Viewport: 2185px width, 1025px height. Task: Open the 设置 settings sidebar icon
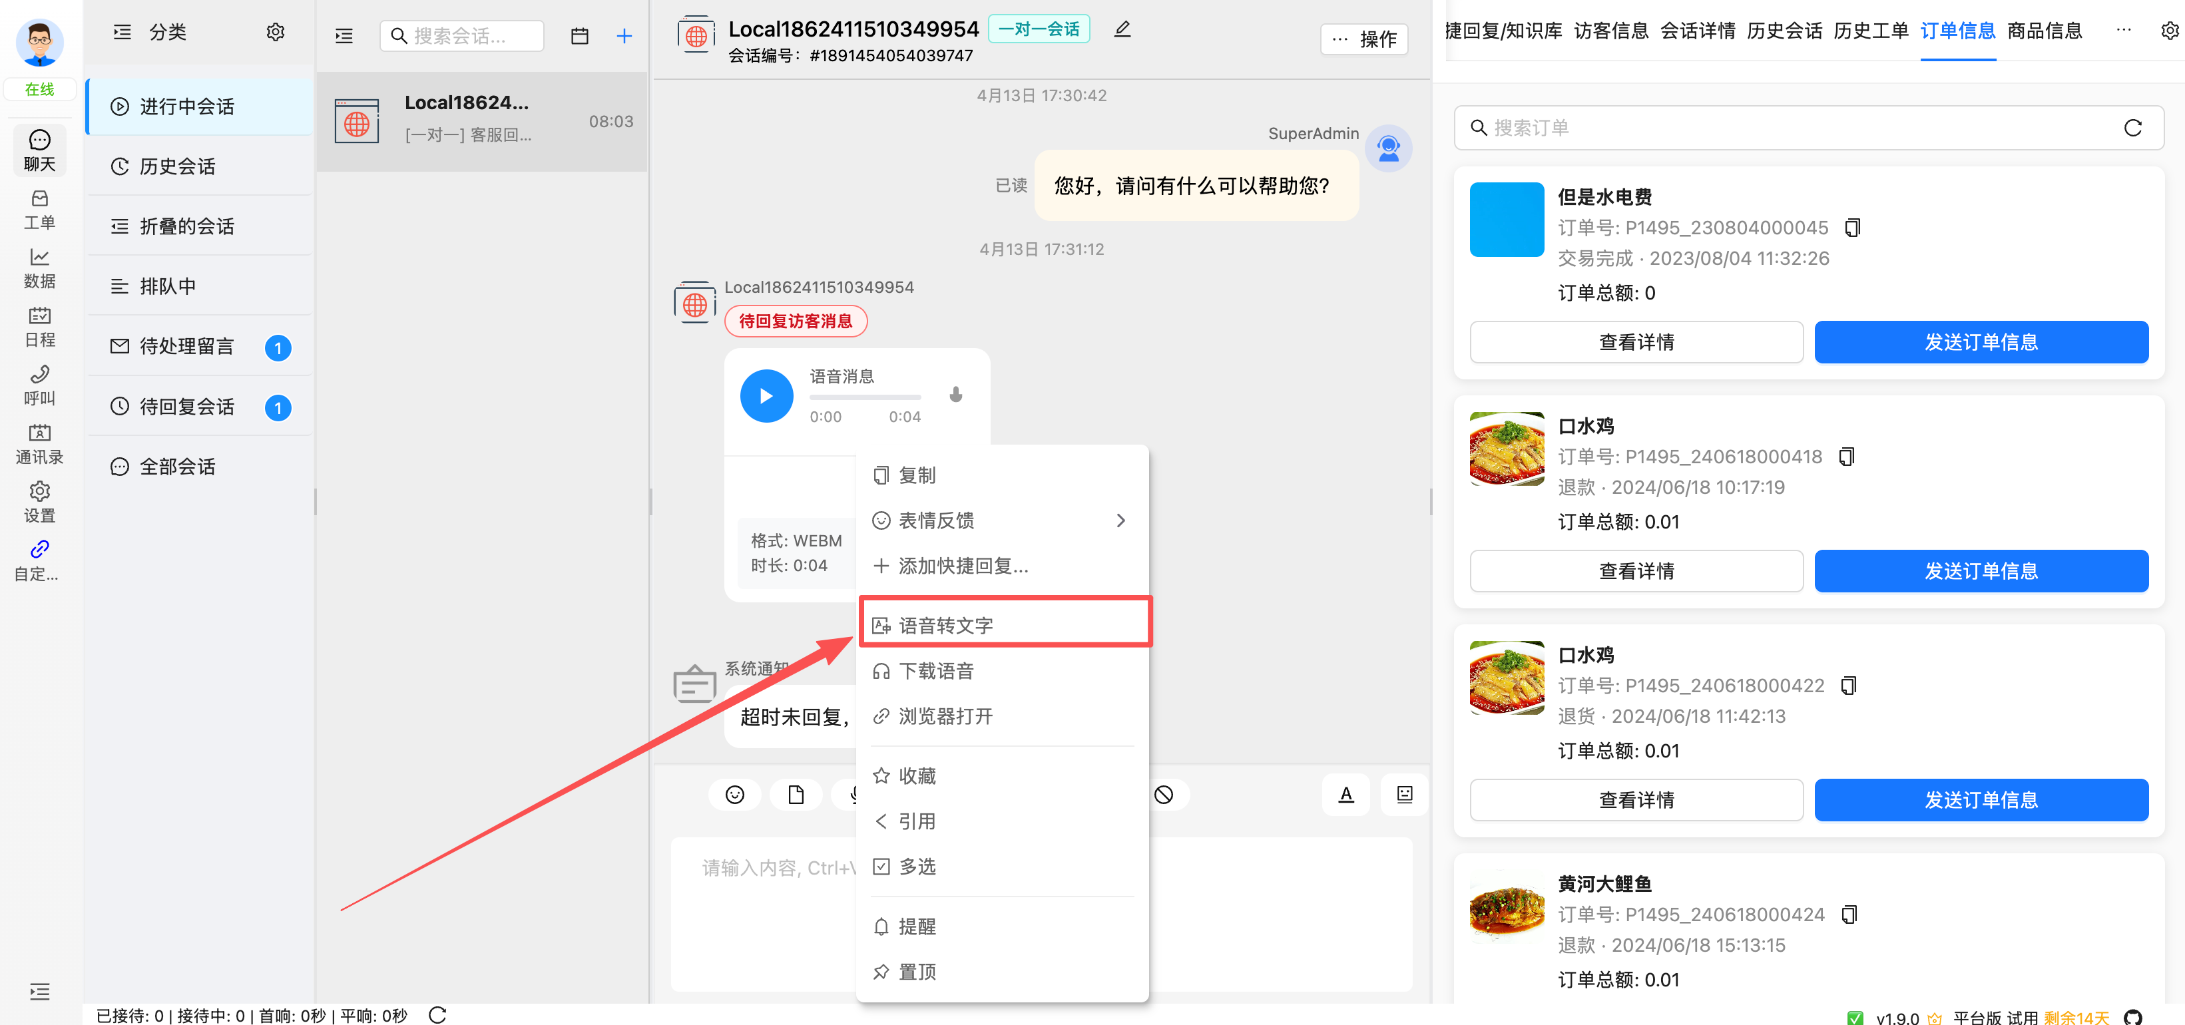(x=39, y=502)
